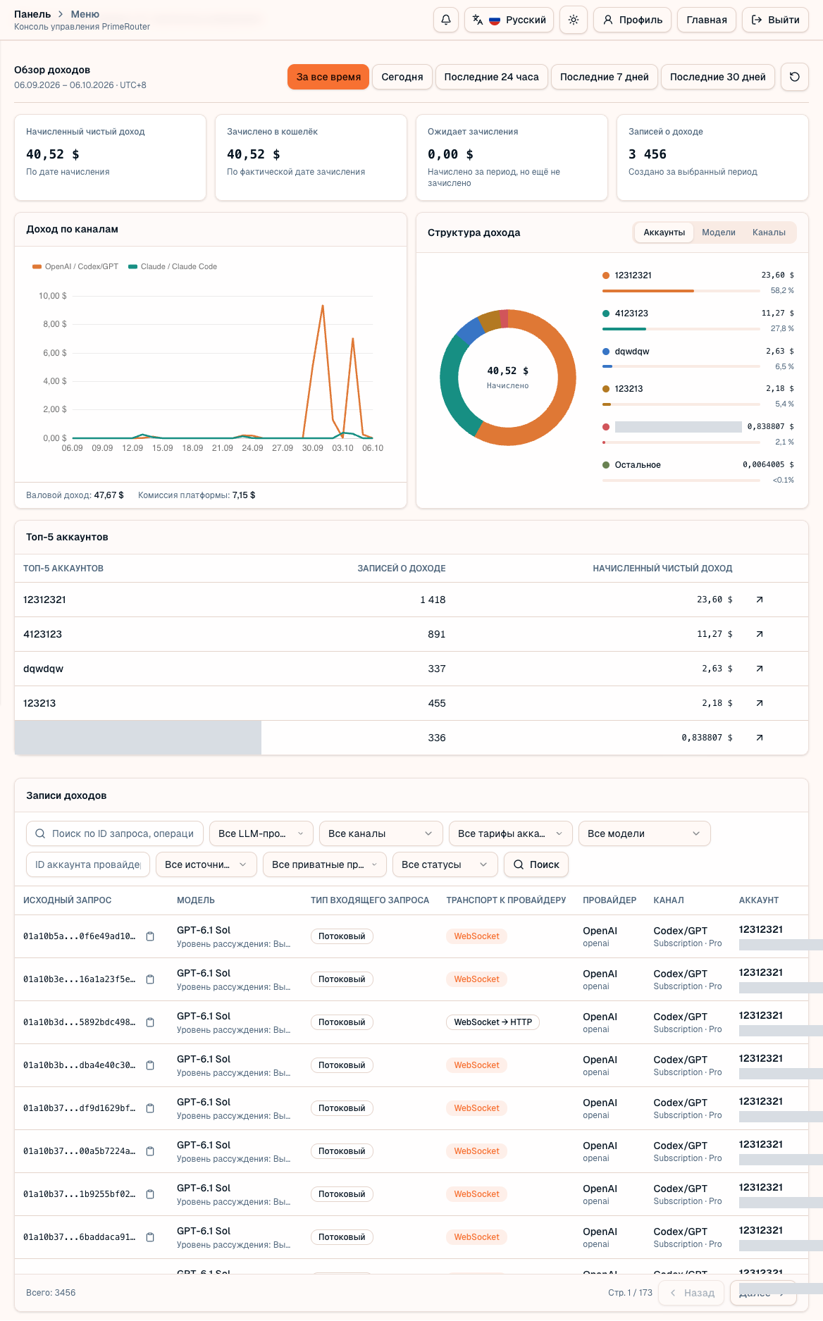Toggle the light/dark theme sun icon

pyautogui.click(x=574, y=20)
